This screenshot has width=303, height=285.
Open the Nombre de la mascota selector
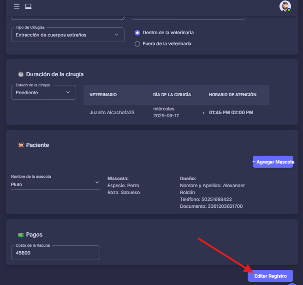(x=55, y=184)
